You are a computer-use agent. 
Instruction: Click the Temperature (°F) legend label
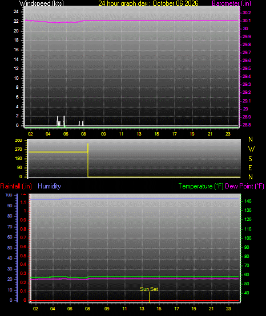coord(201,186)
